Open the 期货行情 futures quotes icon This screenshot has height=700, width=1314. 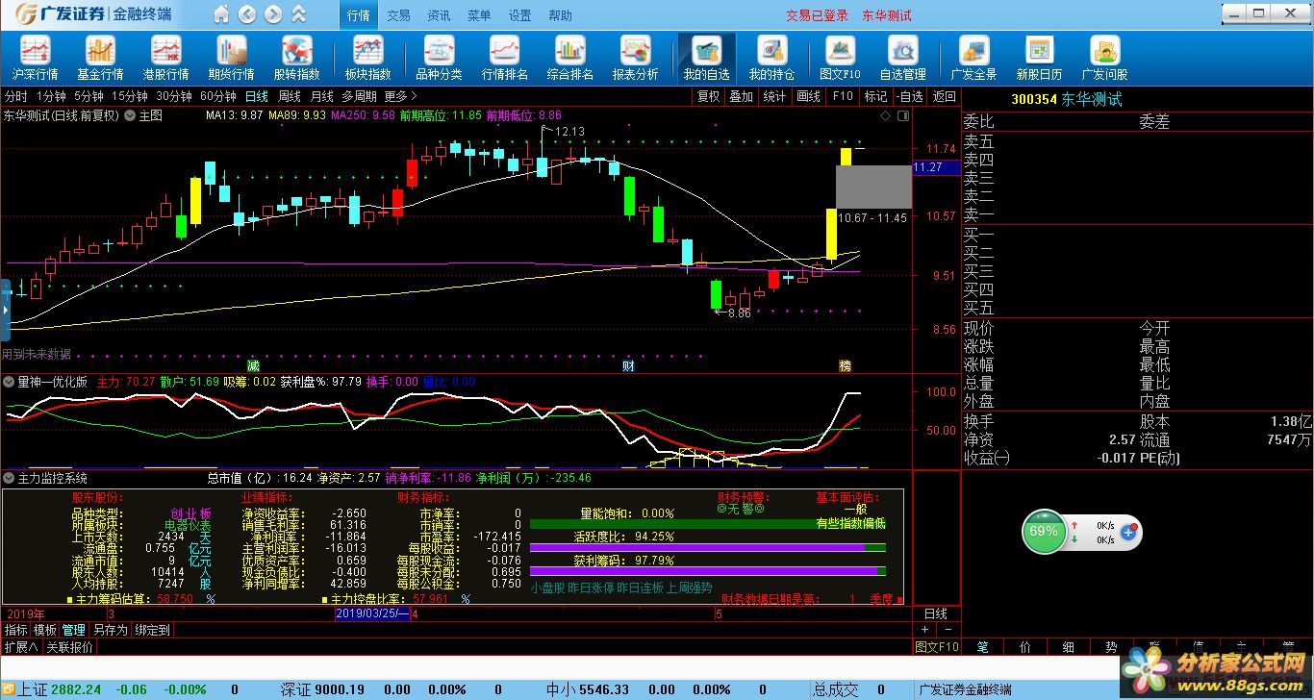(231, 58)
